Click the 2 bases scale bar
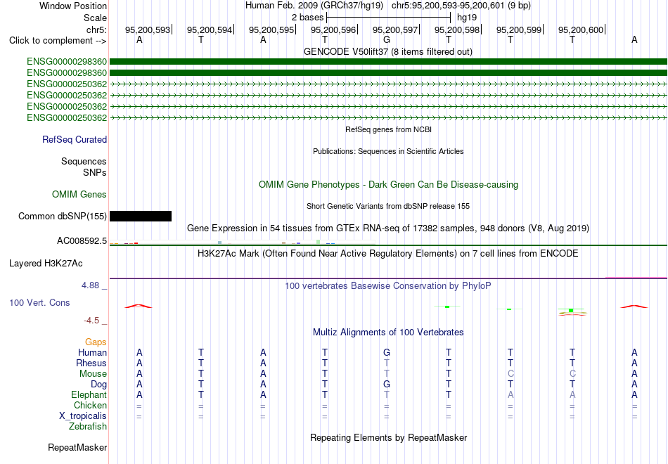Image resolution: width=668 pixels, height=464 pixels. pyautogui.click(x=388, y=18)
